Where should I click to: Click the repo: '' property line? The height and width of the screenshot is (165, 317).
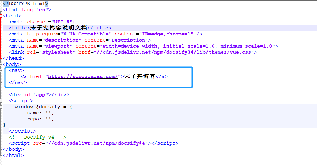pyautogui.click(x=41, y=119)
